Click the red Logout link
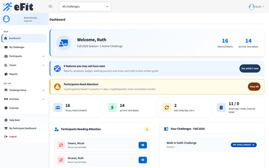 click(x=13, y=137)
